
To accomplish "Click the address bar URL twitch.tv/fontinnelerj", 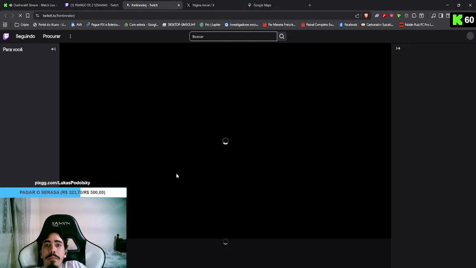I will pyautogui.click(x=59, y=16).
